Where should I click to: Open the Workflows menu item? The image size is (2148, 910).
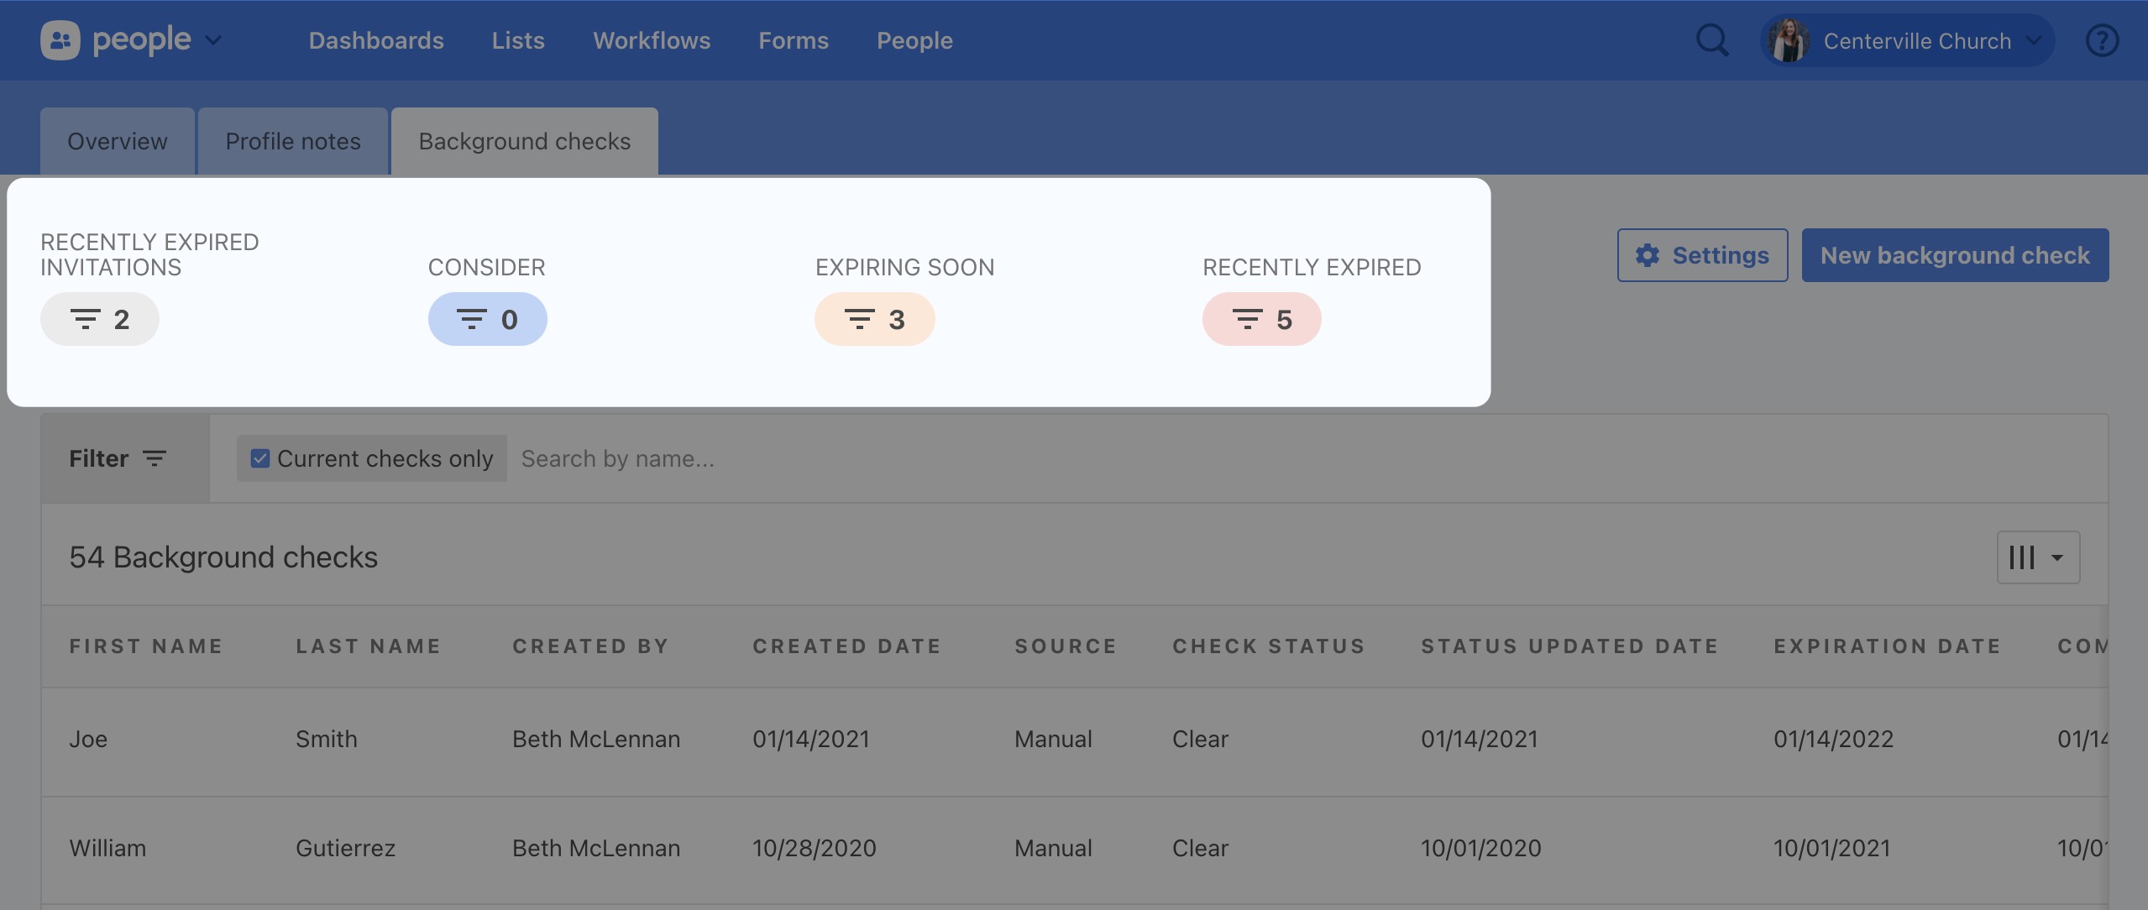point(652,40)
